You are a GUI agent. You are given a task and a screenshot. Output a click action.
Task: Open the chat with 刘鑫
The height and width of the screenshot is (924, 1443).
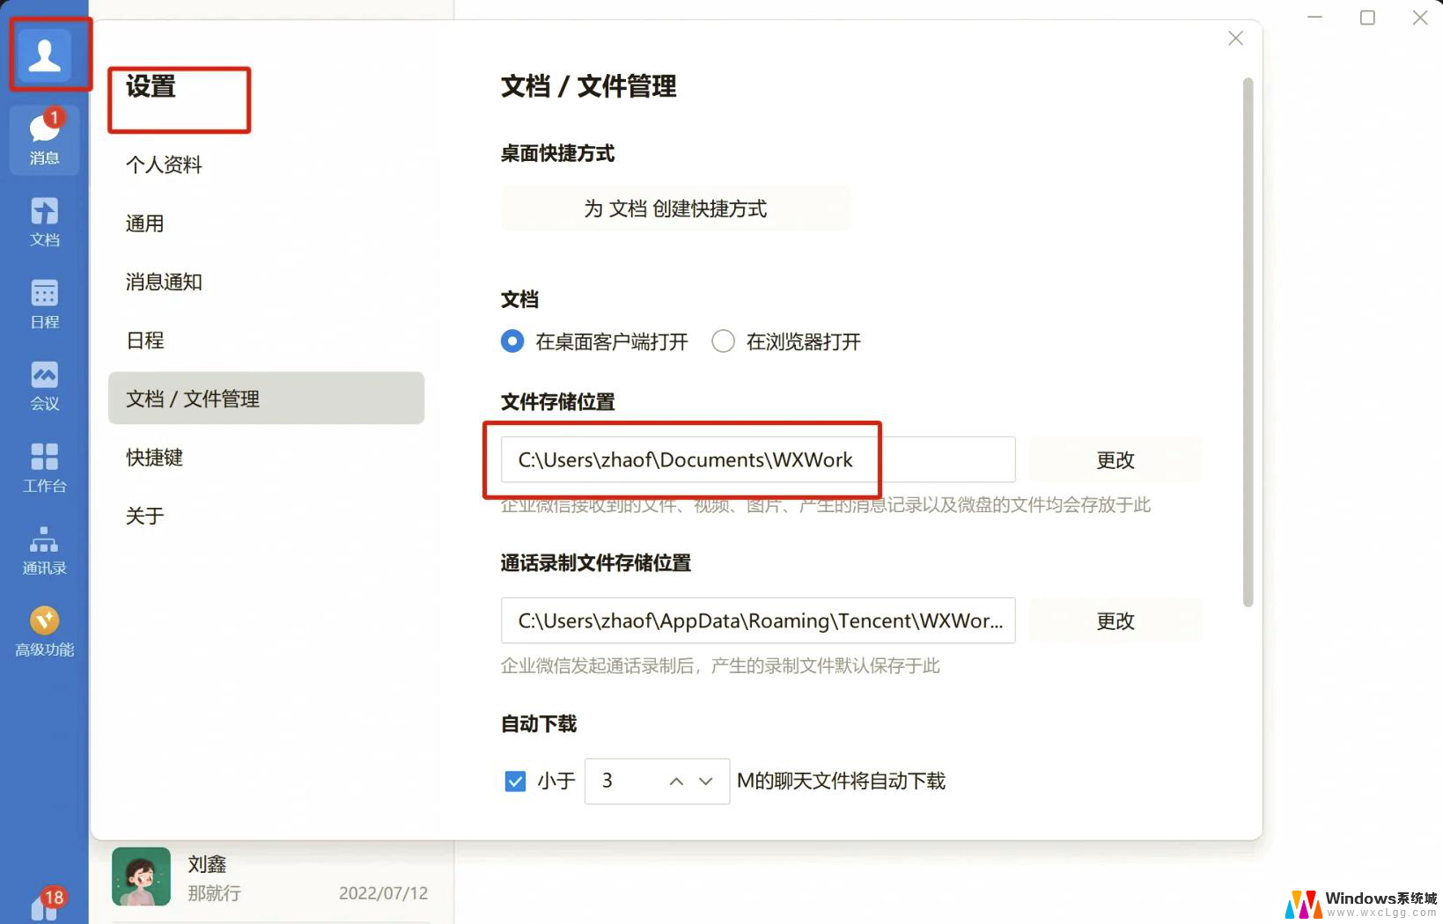[271, 878]
